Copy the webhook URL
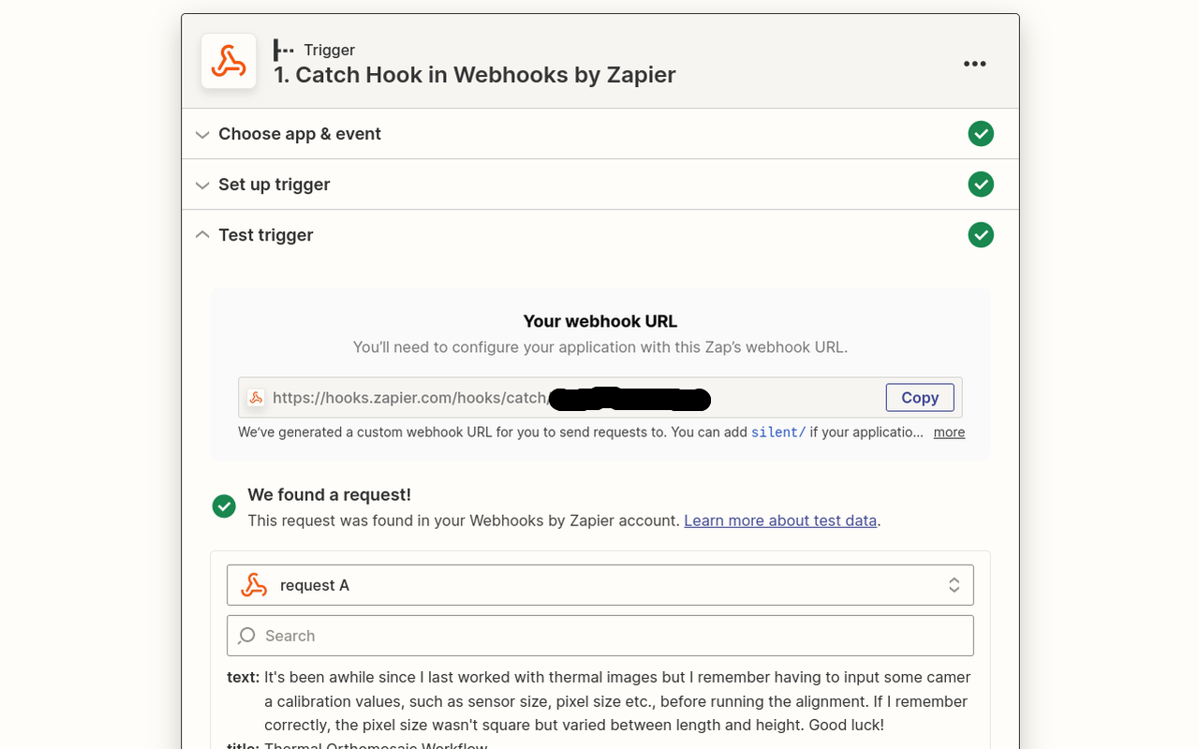The image size is (1199, 749). (919, 398)
